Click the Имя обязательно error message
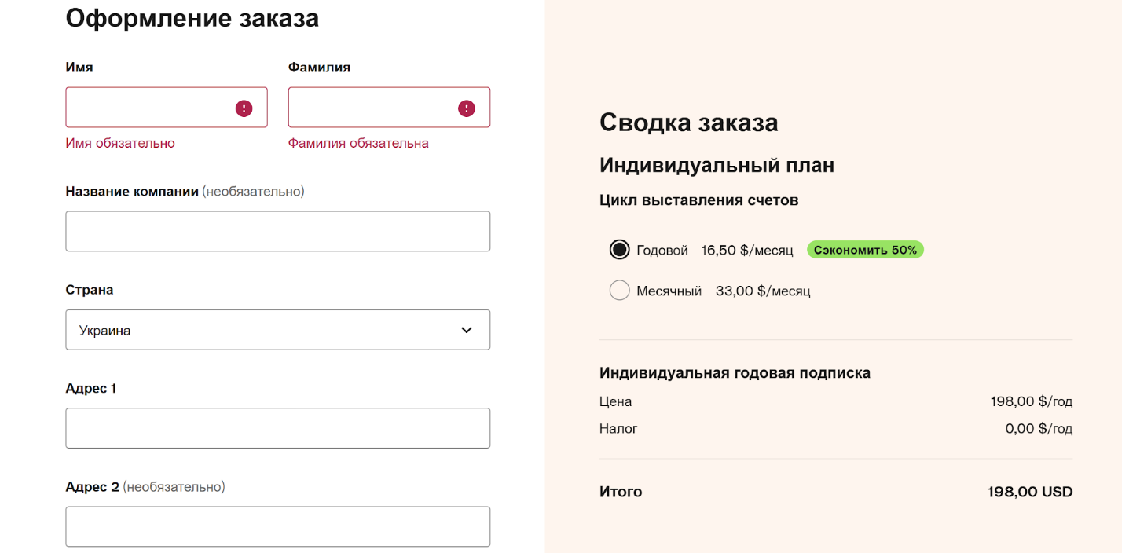 pos(120,143)
